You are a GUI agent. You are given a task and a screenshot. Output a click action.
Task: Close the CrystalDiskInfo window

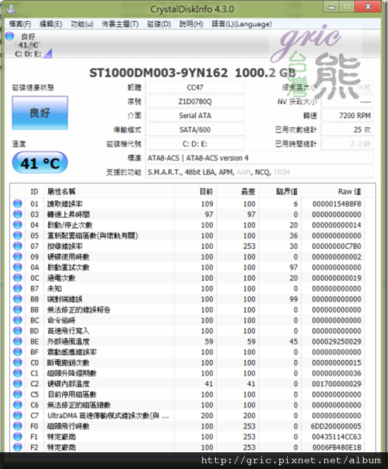(x=368, y=6)
